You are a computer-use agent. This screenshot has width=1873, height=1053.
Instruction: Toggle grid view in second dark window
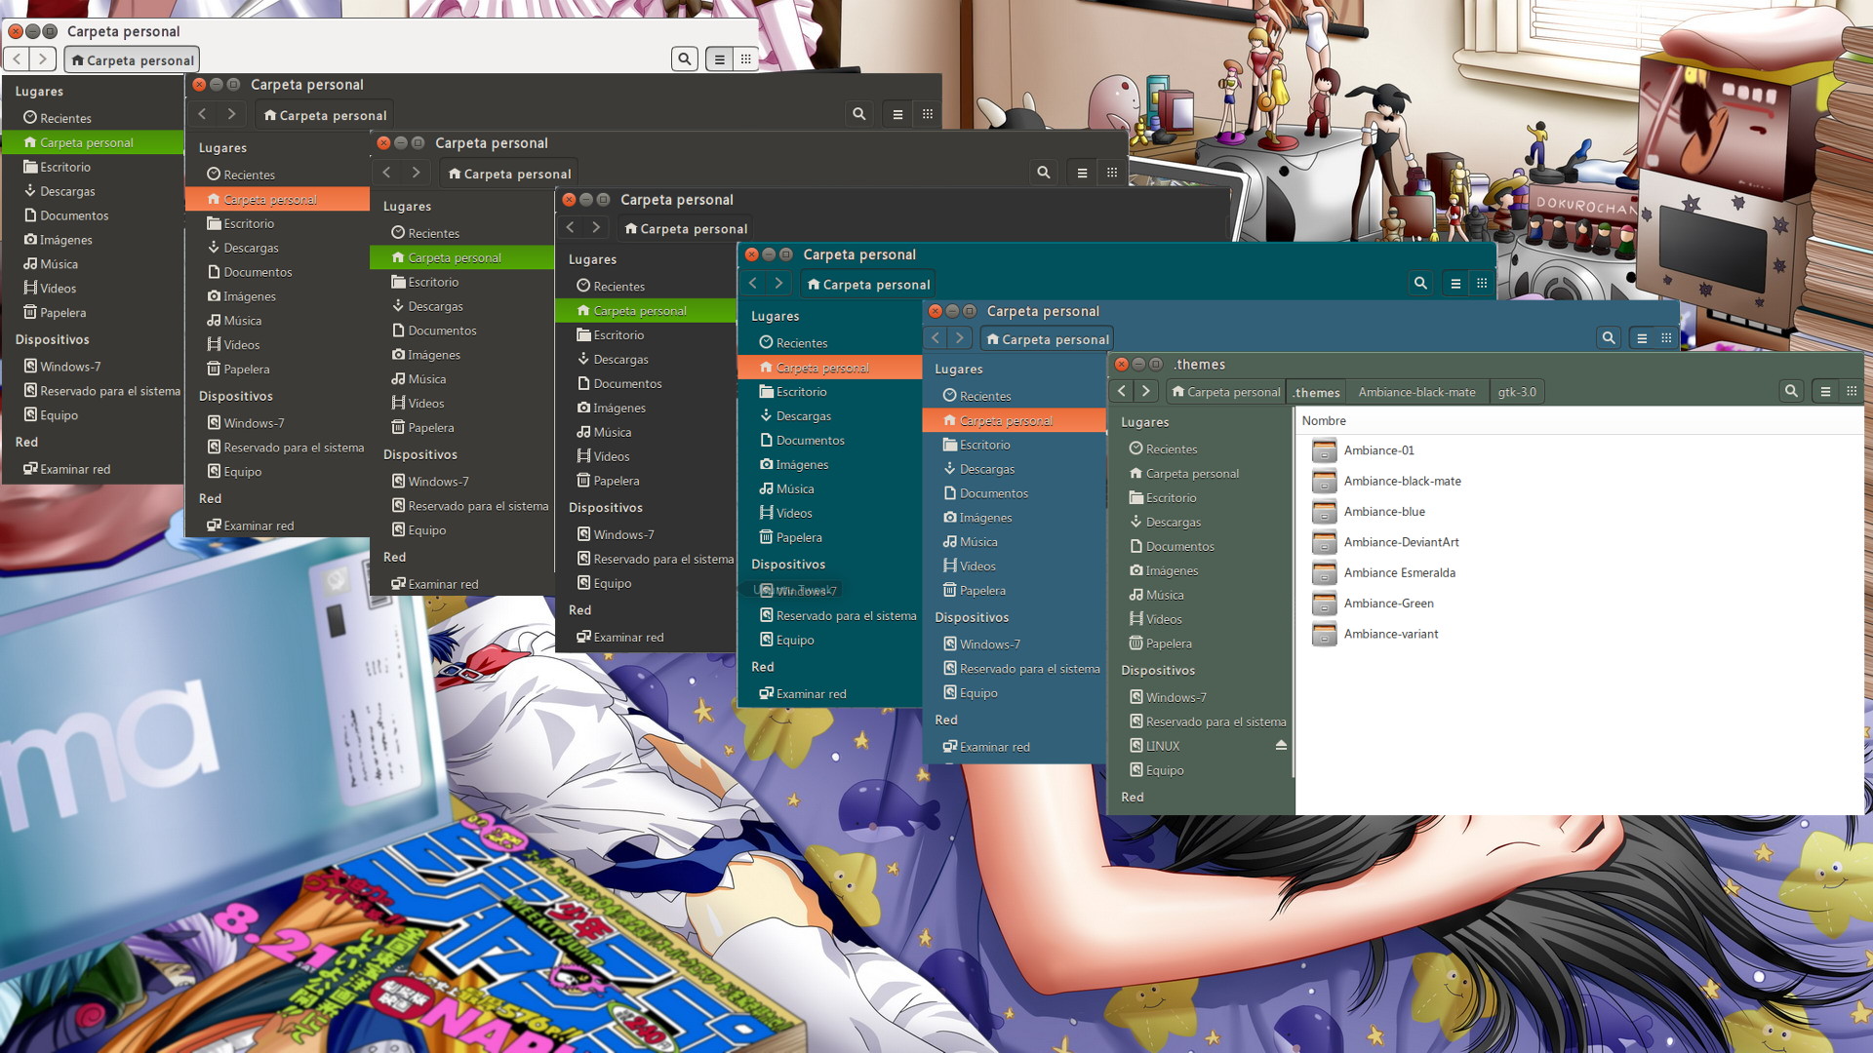[927, 114]
